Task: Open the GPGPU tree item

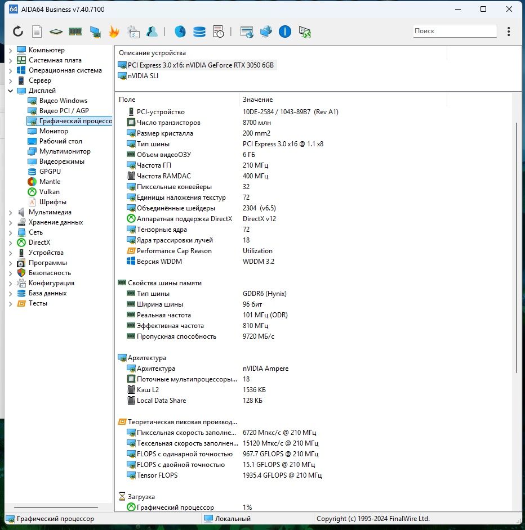Action: pos(44,172)
